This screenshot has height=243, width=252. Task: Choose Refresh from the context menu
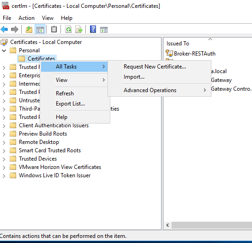coord(74,93)
